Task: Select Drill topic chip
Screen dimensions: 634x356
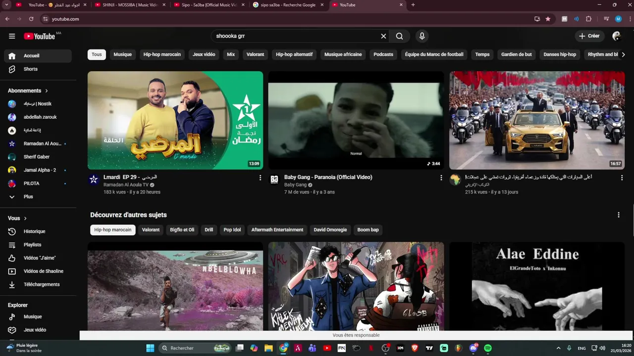Action: tap(209, 230)
